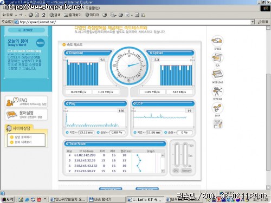The height and width of the screenshot is (203, 271).
Task: Click the UDP panel header
Action: [x=163, y=103]
